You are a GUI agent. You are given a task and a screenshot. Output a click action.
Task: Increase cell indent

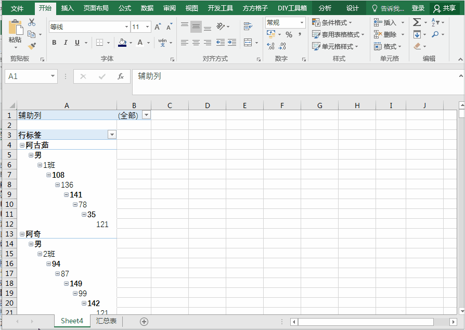point(232,43)
